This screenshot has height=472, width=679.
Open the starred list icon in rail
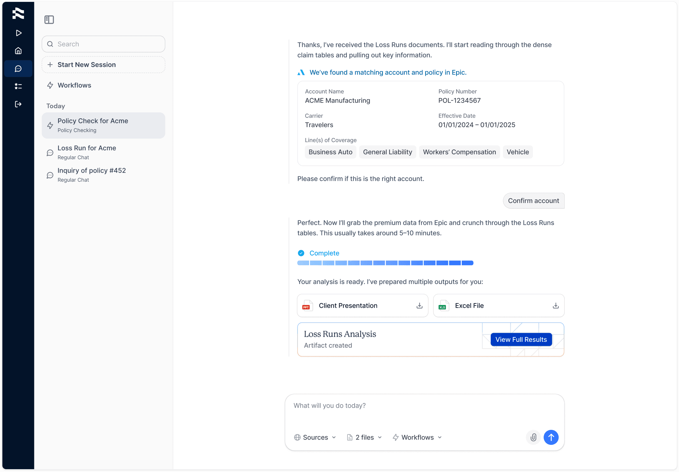coord(18,86)
